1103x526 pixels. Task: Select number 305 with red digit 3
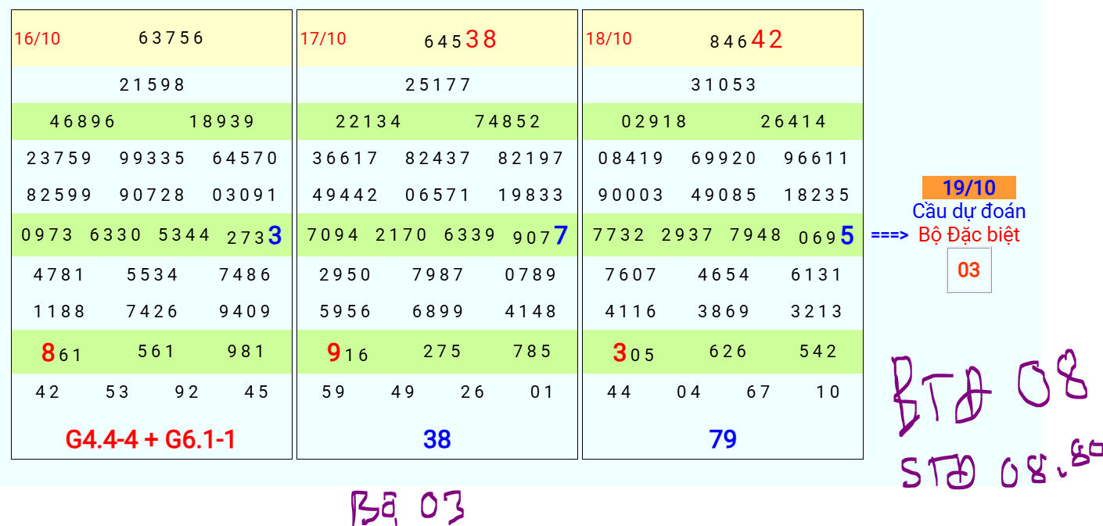point(633,352)
